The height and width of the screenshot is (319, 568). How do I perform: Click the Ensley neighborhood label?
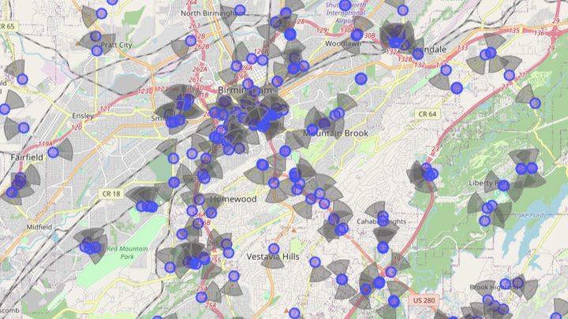pos(81,115)
